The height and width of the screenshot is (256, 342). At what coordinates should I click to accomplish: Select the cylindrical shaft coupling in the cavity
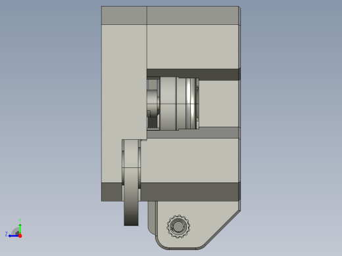(180, 103)
